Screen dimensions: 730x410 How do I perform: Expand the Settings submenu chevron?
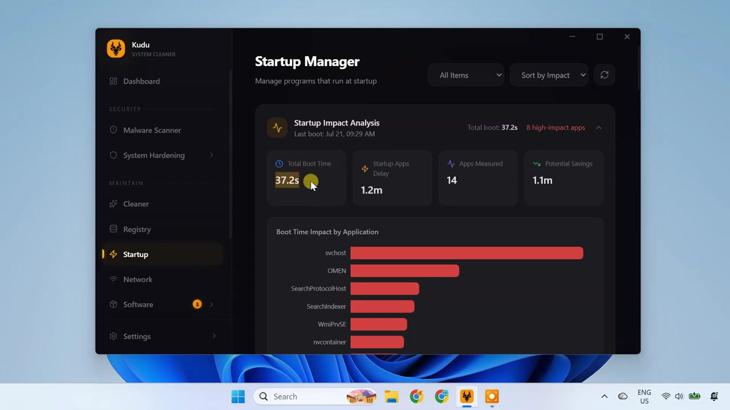214,336
